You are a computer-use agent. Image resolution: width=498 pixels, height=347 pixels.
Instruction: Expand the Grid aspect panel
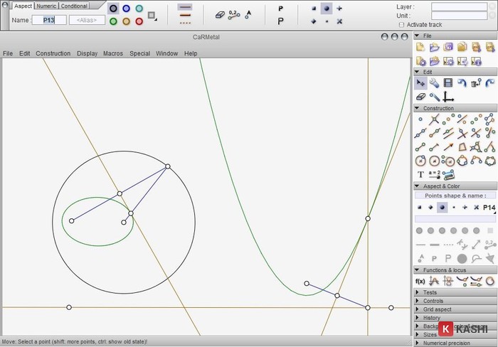pos(438,309)
